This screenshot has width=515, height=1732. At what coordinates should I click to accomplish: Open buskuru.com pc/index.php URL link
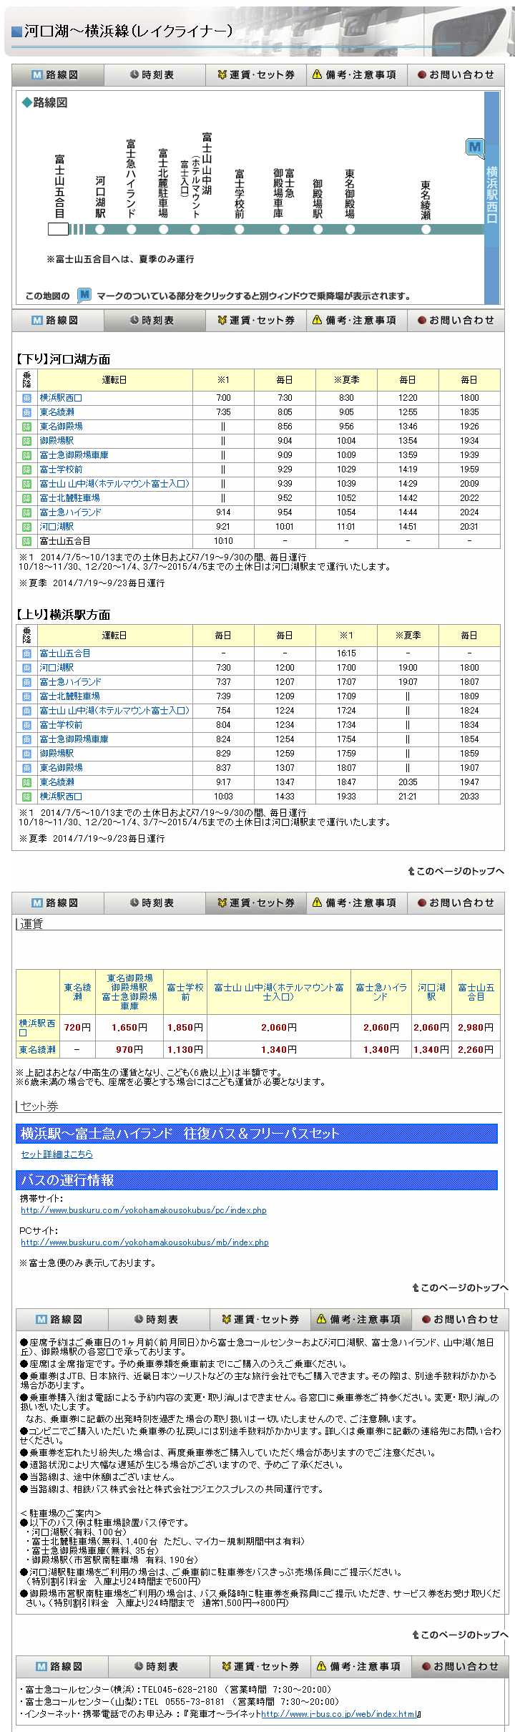coord(144,1210)
